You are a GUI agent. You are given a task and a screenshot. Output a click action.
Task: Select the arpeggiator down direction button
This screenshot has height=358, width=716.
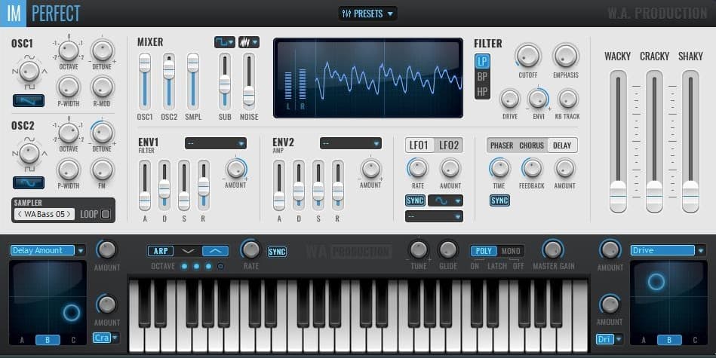tap(188, 251)
